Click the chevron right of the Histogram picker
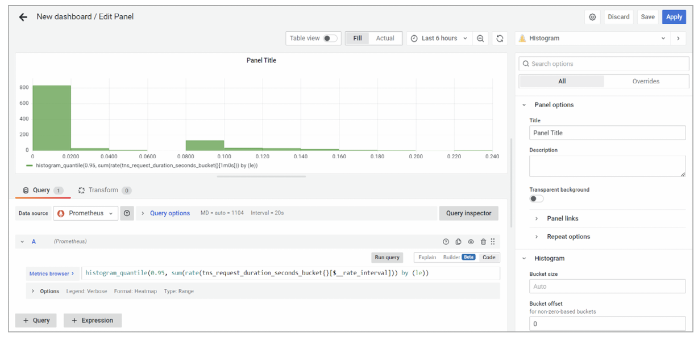 (678, 39)
